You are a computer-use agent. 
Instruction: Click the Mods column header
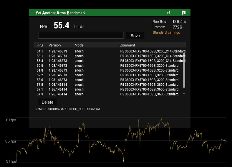(x=79, y=45)
